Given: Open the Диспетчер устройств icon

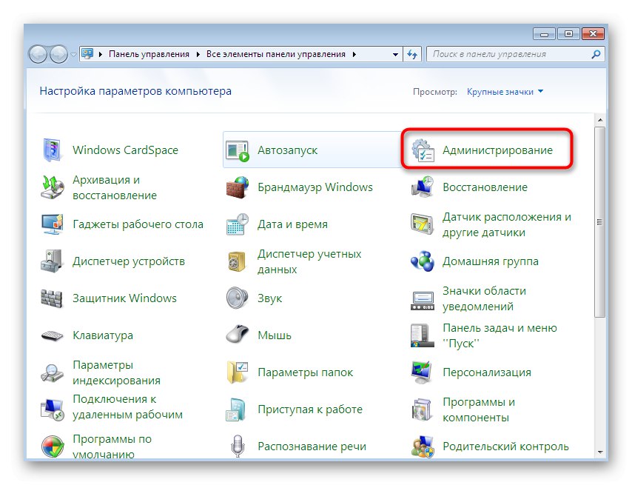Looking at the screenshot, I should coord(52,261).
